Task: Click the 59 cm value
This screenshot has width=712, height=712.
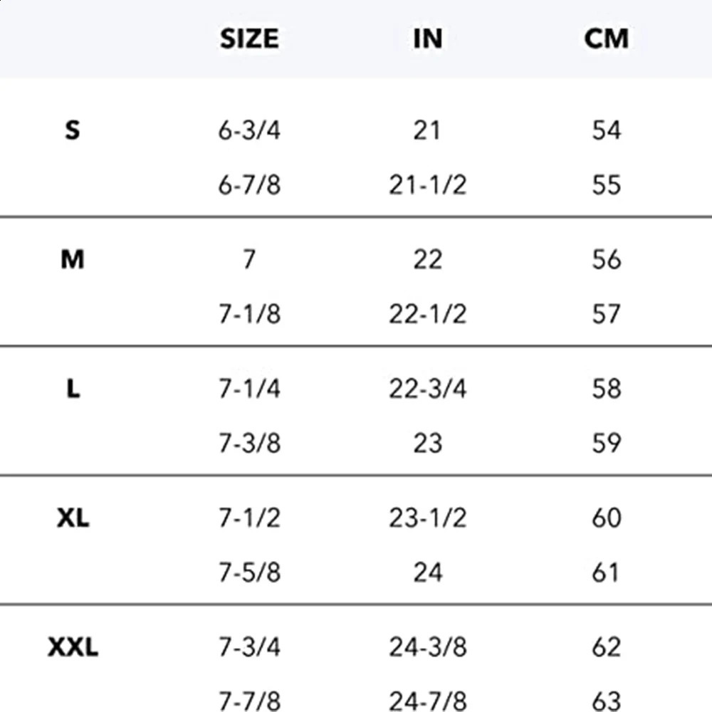Action: point(607,444)
